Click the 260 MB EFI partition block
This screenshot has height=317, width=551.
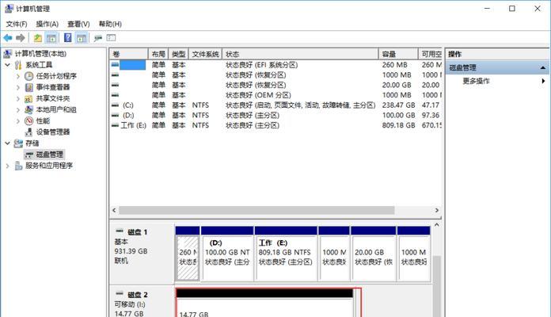point(188,254)
